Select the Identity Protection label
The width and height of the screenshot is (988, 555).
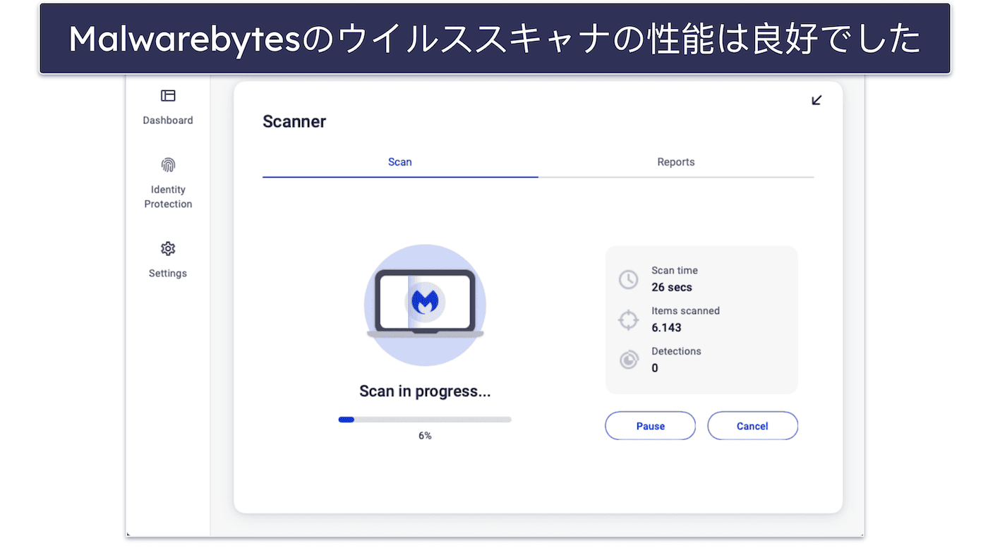click(x=168, y=197)
